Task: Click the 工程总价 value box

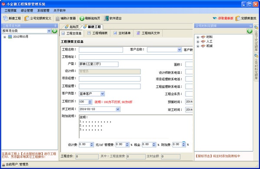Action: pyautogui.click(x=87, y=156)
